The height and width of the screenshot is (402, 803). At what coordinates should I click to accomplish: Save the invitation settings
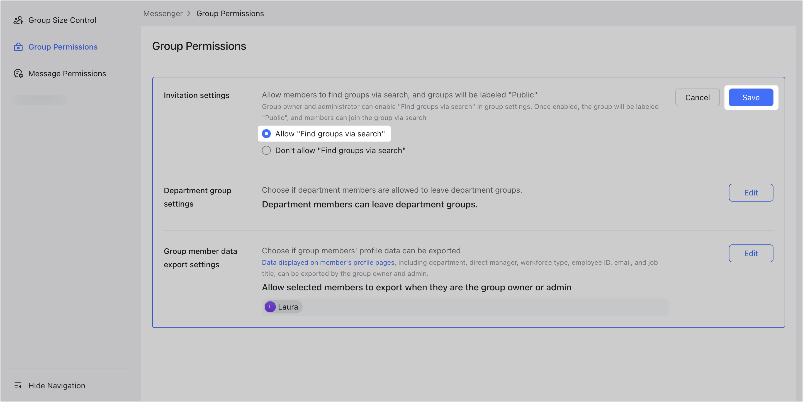click(x=751, y=97)
